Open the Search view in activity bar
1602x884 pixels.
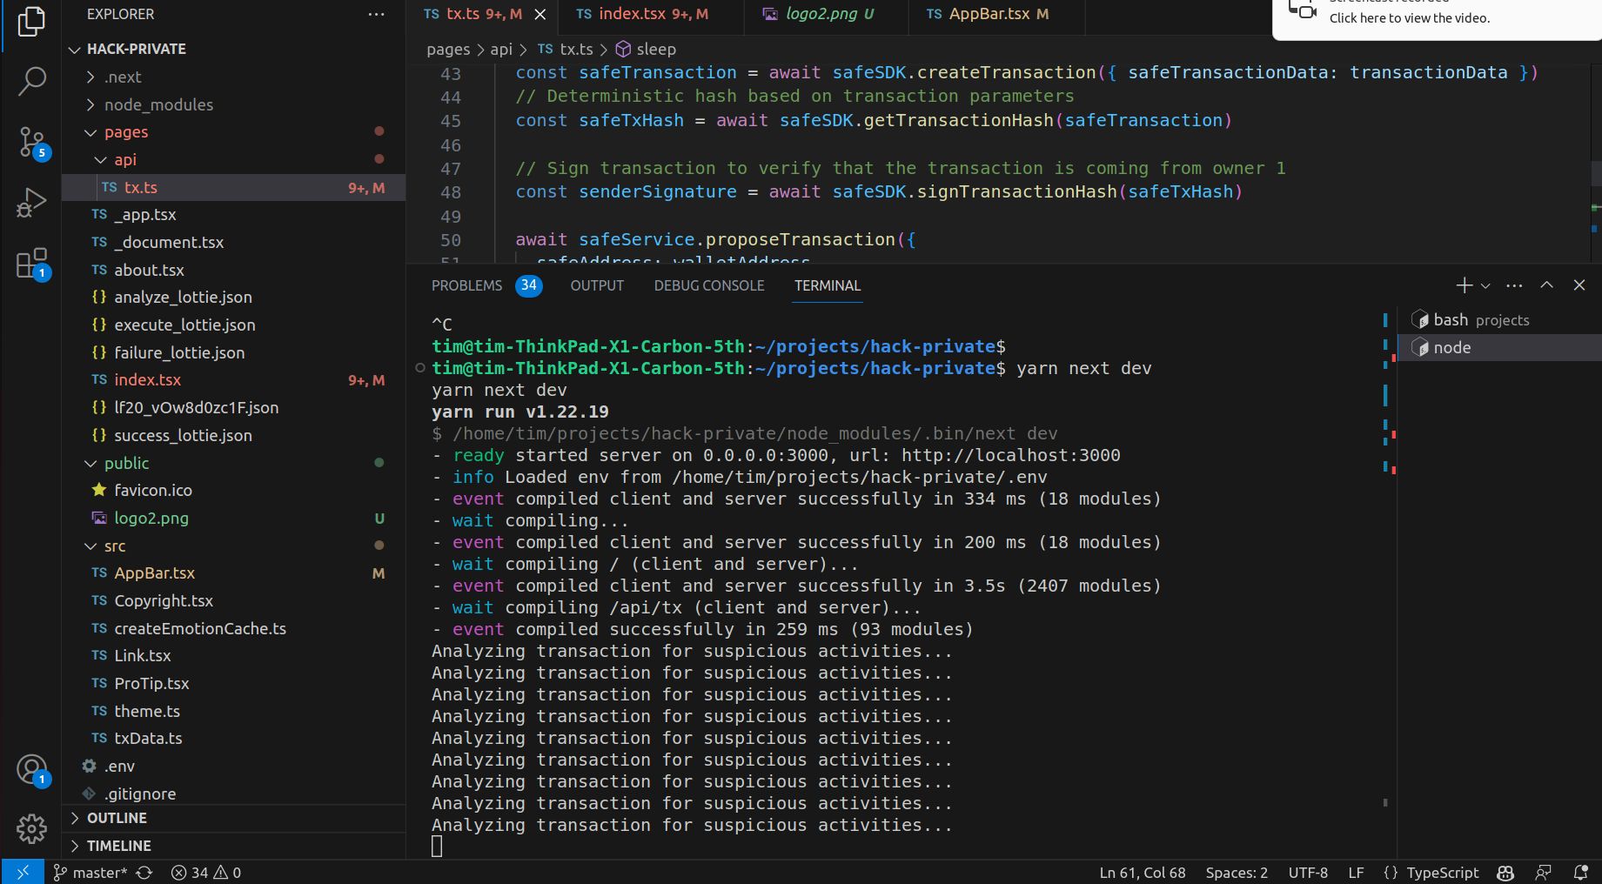31,81
